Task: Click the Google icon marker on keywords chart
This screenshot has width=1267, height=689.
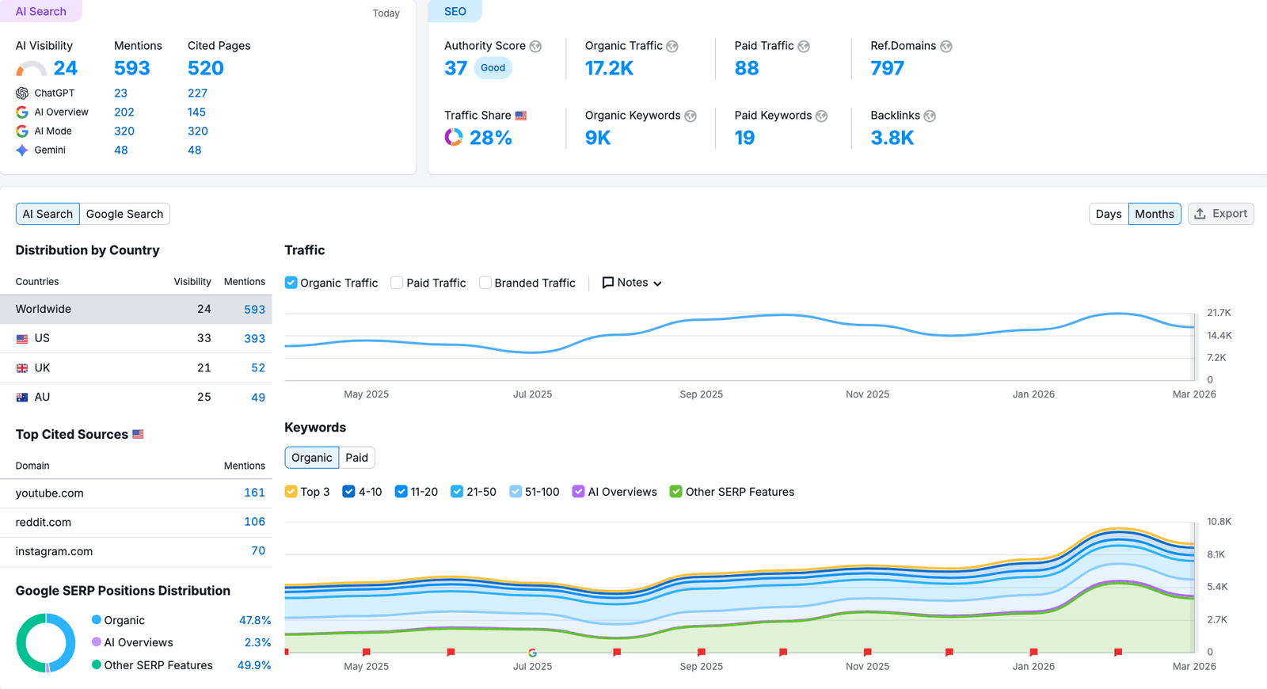Action: click(x=532, y=653)
